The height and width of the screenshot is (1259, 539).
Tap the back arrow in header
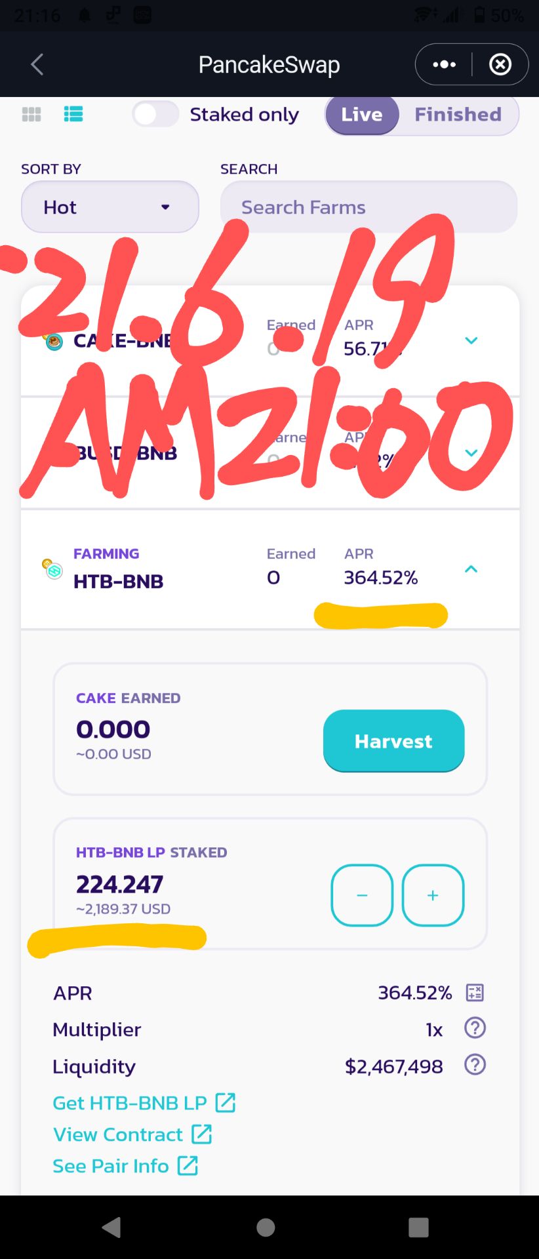37,64
